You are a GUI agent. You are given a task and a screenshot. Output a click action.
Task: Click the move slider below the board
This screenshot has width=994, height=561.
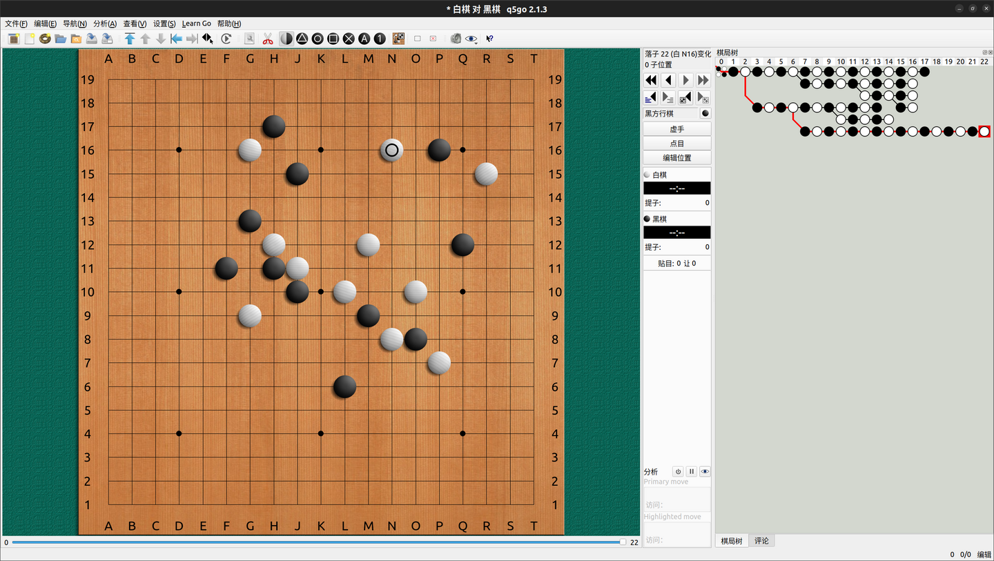319,542
